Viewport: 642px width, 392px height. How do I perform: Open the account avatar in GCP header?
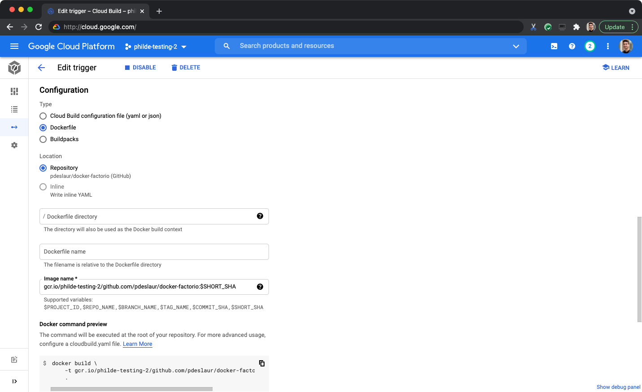pyautogui.click(x=626, y=46)
